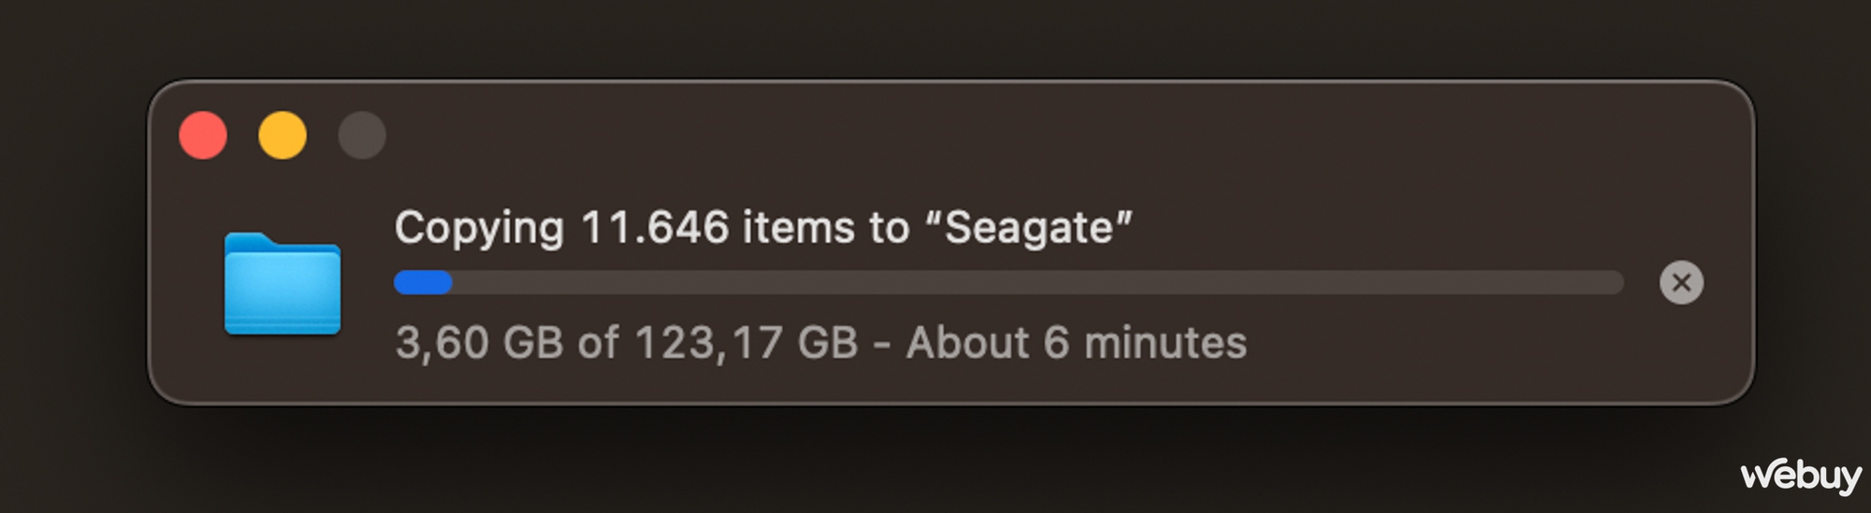The height and width of the screenshot is (513, 1871).
Task: Click the word "Copying" in the heading
Action: (479, 230)
